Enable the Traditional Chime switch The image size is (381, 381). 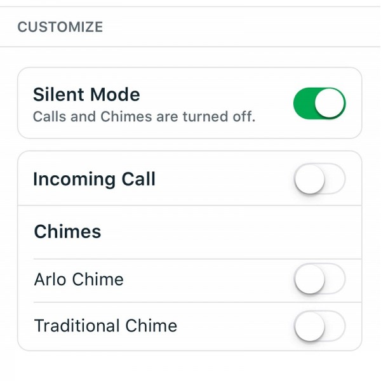[320, 326]
